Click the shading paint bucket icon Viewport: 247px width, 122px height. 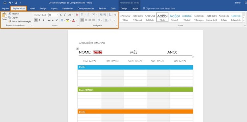pos(106,20)
